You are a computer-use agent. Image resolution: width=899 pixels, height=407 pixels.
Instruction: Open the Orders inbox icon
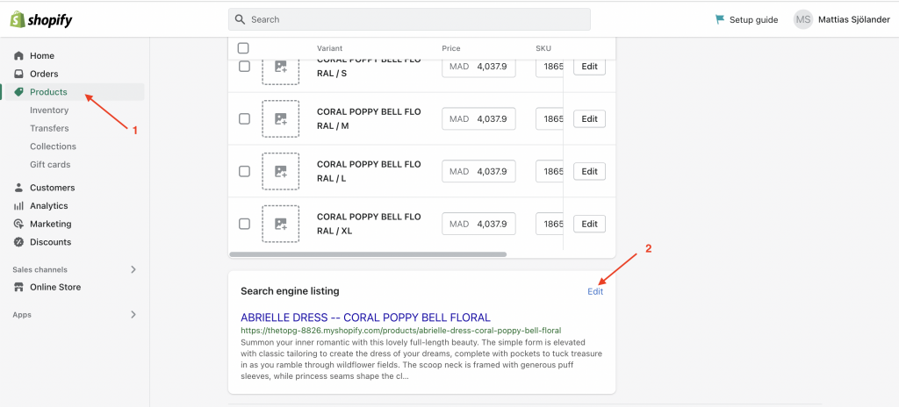(19, 74)
